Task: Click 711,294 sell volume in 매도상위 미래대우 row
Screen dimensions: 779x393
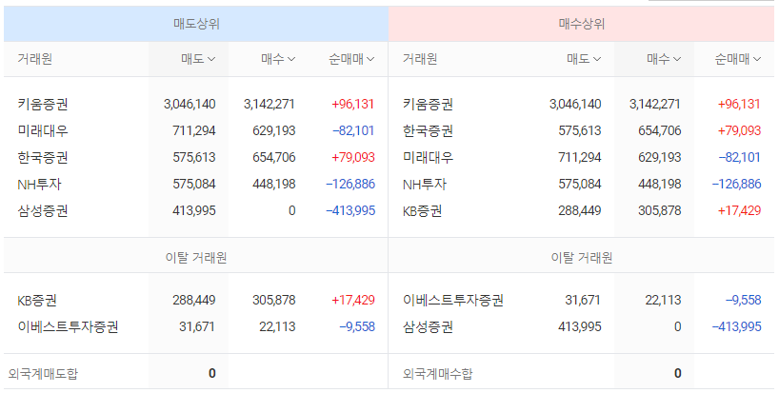Action: pos(194,131)
